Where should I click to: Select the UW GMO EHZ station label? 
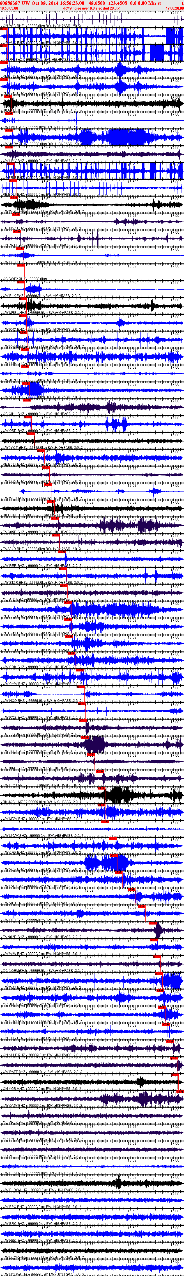point(43,127)
